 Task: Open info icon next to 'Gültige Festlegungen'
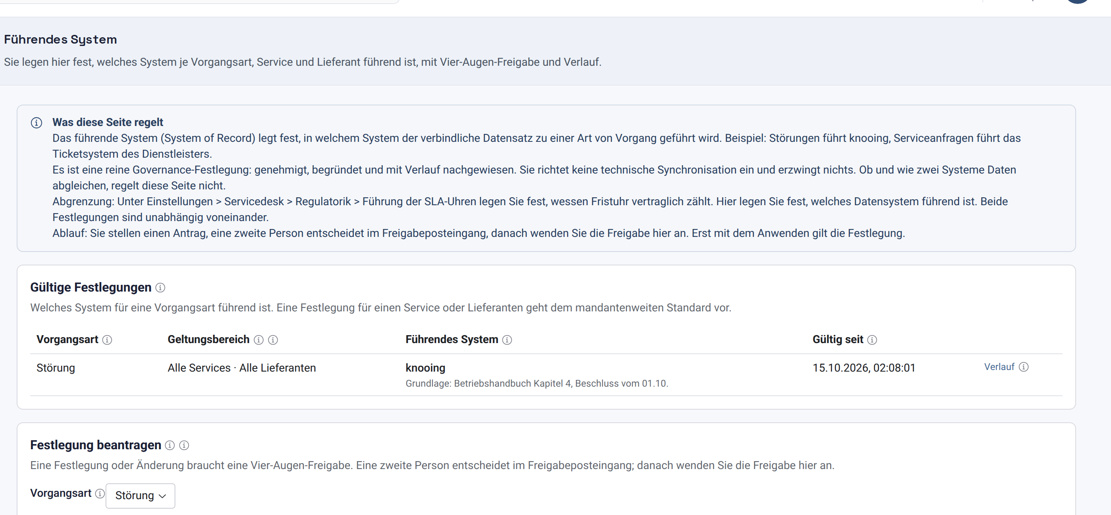(160, 288)
